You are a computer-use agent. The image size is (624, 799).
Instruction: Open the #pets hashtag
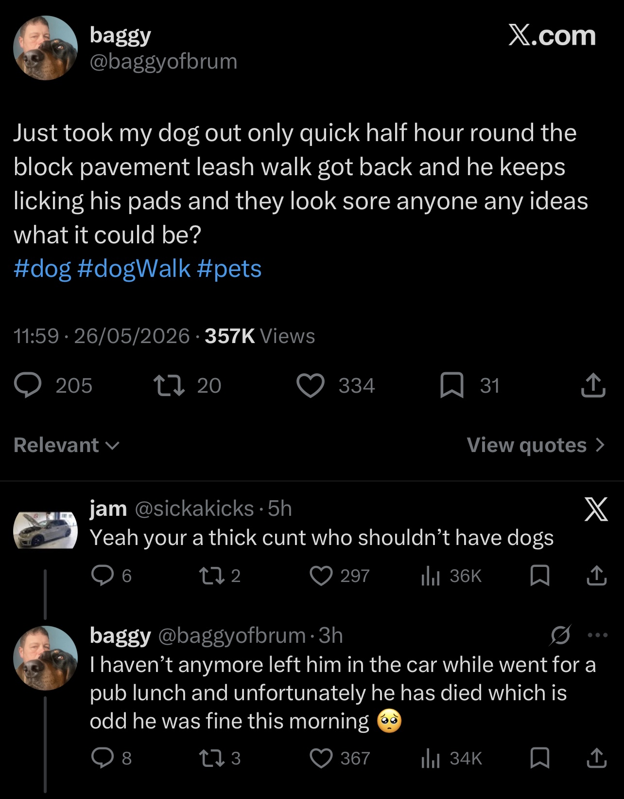(x=229, y=269)
